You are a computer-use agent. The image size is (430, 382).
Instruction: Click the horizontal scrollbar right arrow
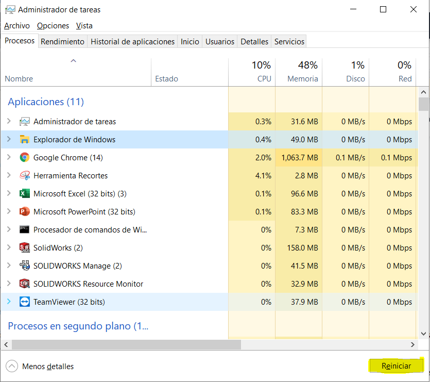[x=412, y=344]
